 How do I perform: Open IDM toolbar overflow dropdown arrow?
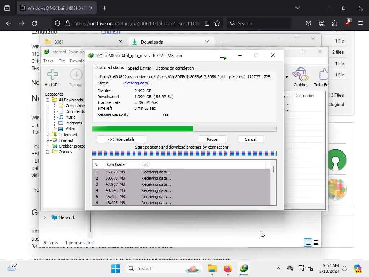[x=286, y=77]
